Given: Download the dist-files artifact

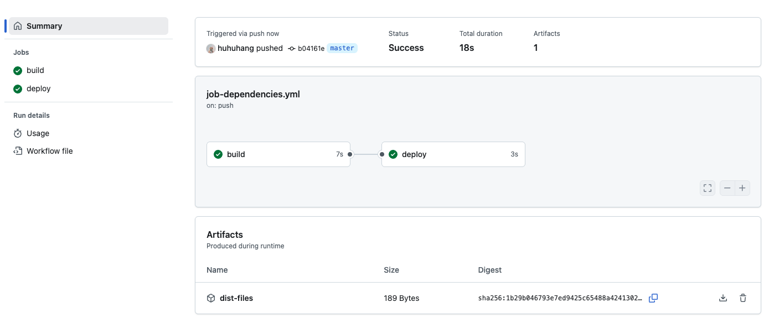Looking at the screenshot, I should tap(723, 298).
